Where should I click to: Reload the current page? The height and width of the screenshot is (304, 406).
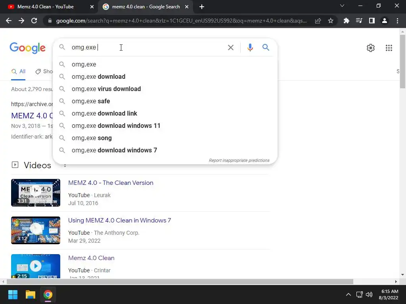[34, 21]
